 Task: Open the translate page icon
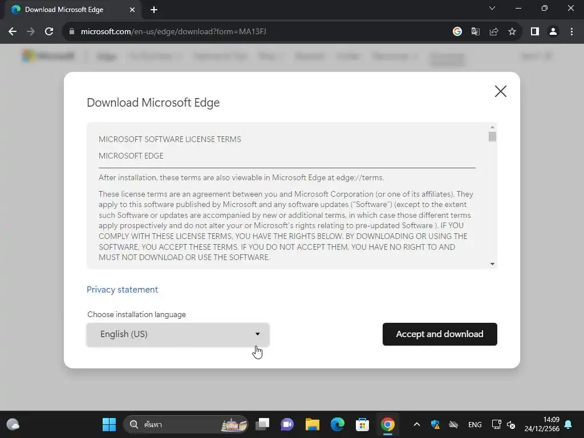[x=475, y=32]
